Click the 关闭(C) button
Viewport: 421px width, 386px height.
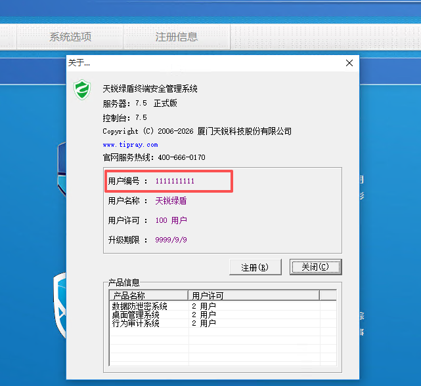(315, 267)
